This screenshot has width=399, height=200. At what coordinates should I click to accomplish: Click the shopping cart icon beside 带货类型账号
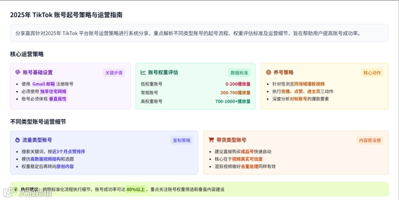[211, 140]
